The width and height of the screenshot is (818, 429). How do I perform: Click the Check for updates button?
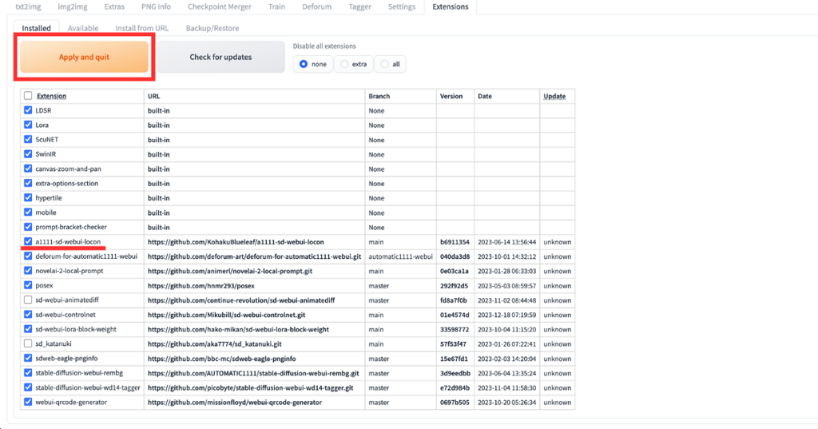220,58
